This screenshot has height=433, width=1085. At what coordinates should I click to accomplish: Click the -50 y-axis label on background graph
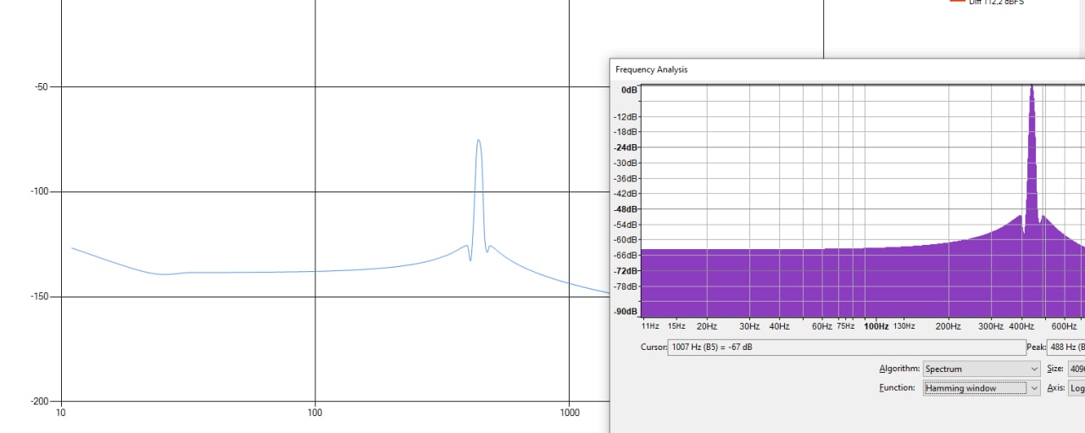[x=40, y=86]
